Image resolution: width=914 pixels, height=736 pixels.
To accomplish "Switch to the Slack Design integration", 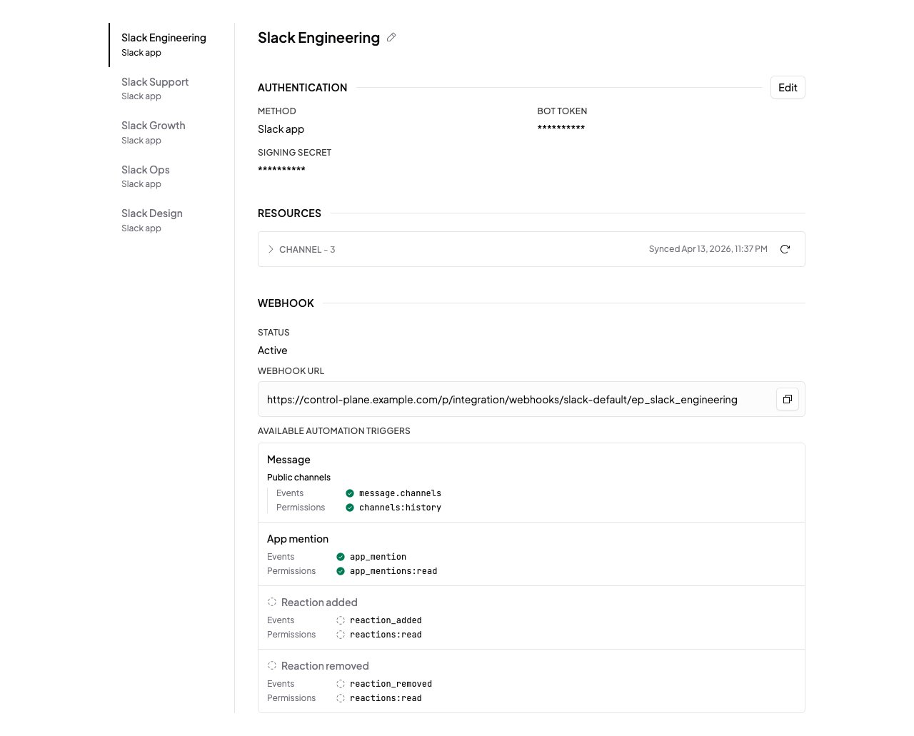I will coord(171,220).
